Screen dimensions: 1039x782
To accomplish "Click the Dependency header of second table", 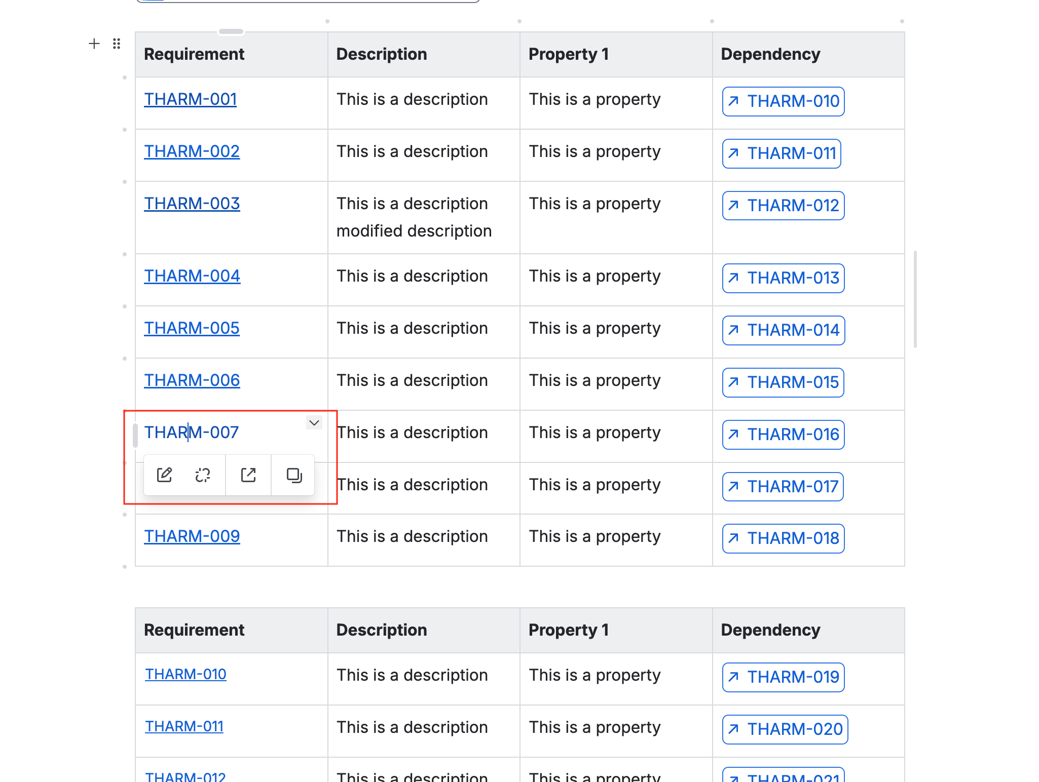I will pos(770,630).
